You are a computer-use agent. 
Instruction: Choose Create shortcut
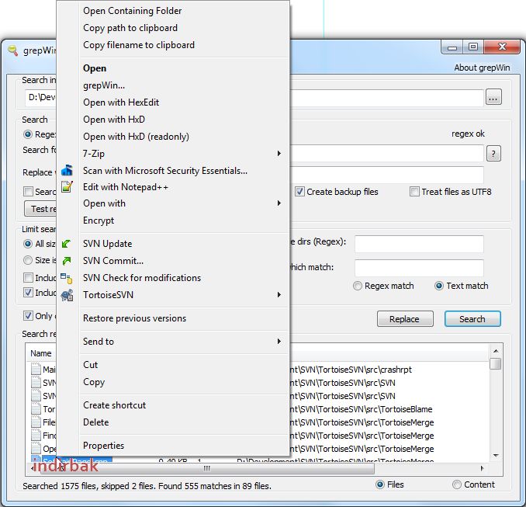coord(114,405)
